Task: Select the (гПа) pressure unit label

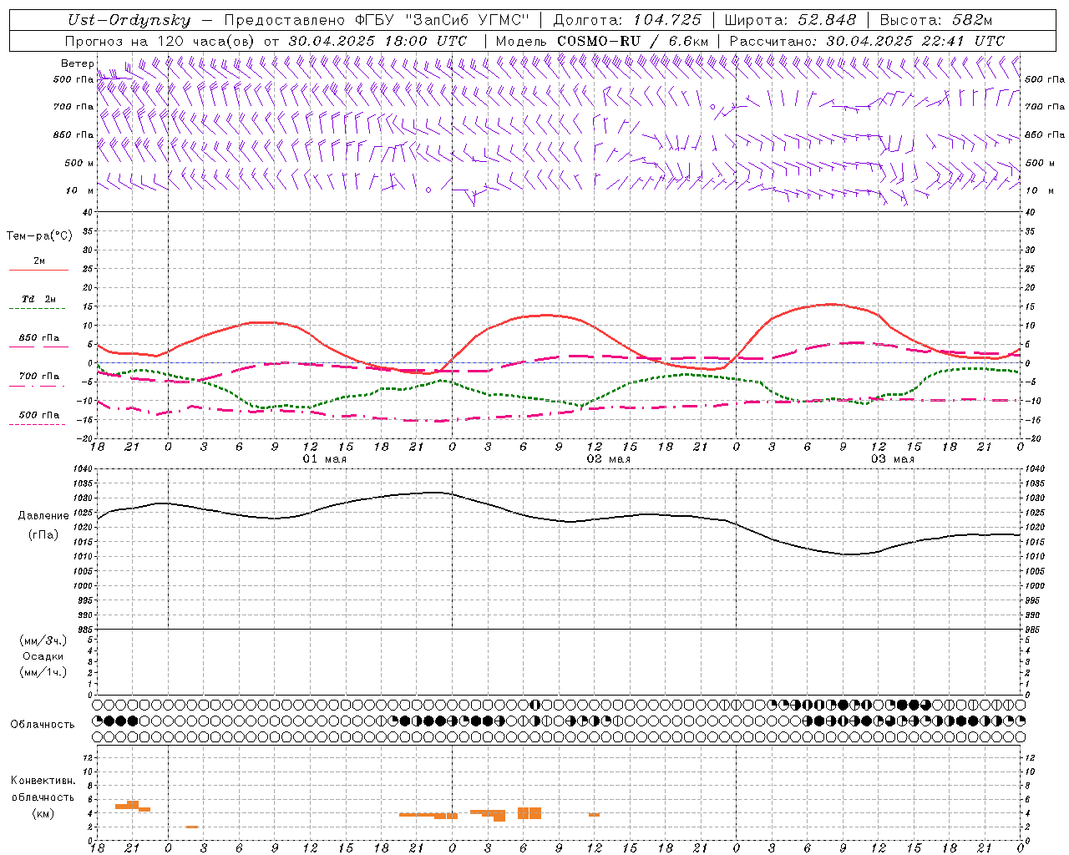Action: tap(43, 535)
